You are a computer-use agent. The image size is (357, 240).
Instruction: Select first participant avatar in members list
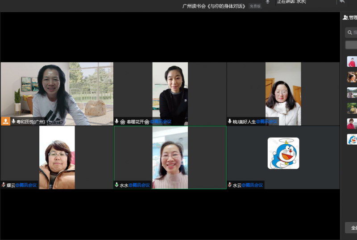pyautogui.click(x=352, y=62)
